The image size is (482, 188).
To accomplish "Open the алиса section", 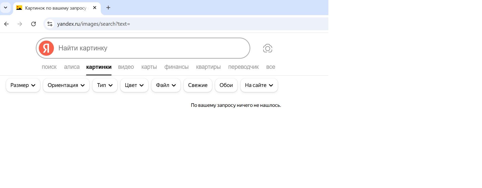I will coord(72,67).
